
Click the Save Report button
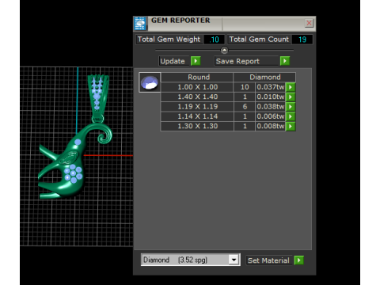[x=246, y=61]
